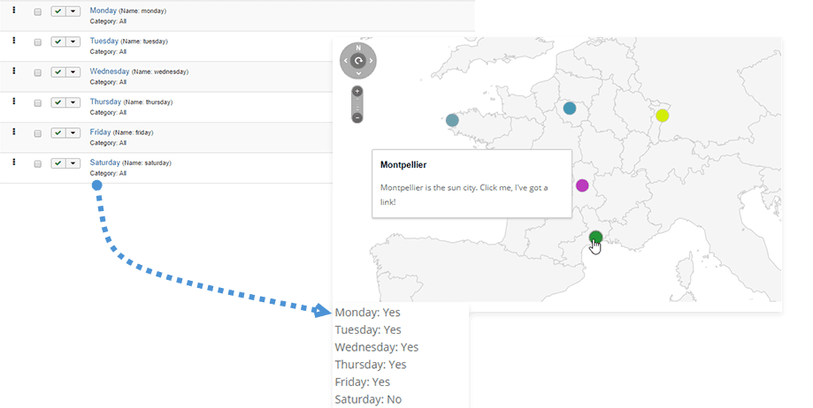Toggle the published checkmark for Tuesday
Image resolution: width=813 pixels, height=408 pixels.
click(58, 42)
